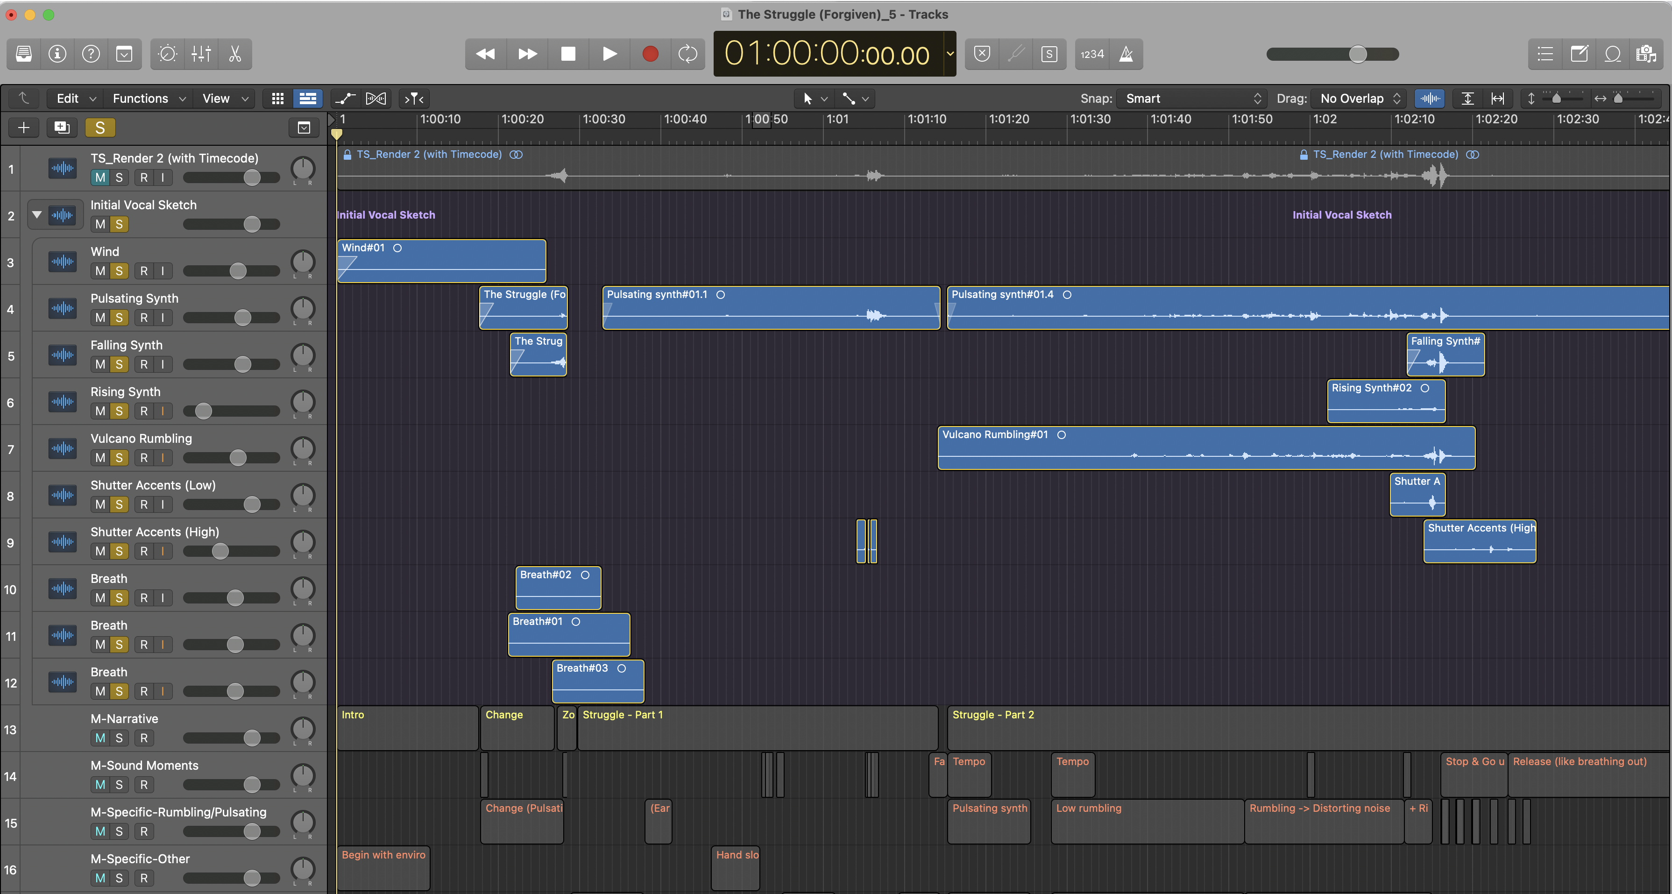Click the Add Track plus button
Image resolution: width=1672 pixels, height=894 pixels.
coord(24,127)
